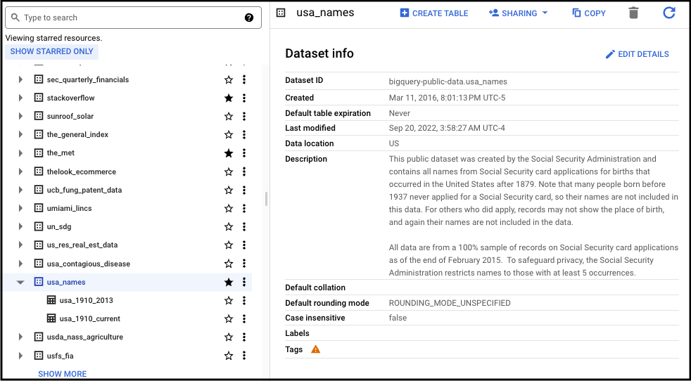The width and height of the screenshot is (691, 381).
Task: Click the usa_1910_2013 table icon
Action: point(51,300)
